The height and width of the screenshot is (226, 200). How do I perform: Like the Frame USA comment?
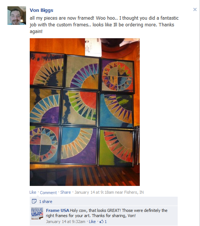click(92, 222)
